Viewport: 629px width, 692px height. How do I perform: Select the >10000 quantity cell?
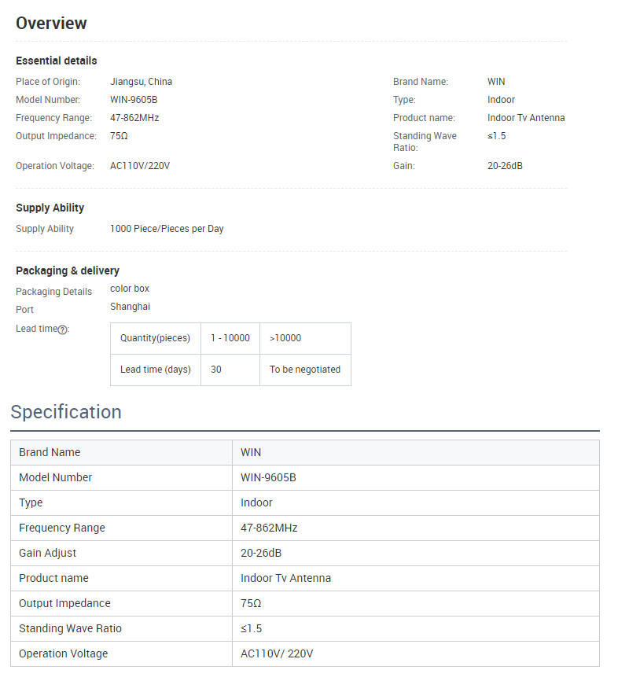pos(285,338)
